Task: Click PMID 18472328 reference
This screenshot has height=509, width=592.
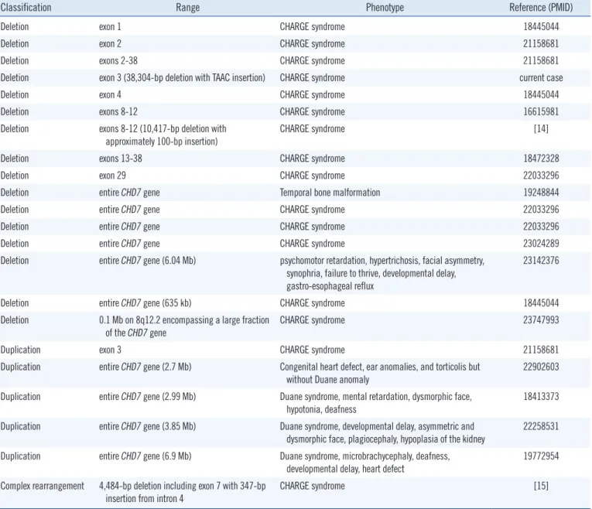Action: [x=541, y=159]
